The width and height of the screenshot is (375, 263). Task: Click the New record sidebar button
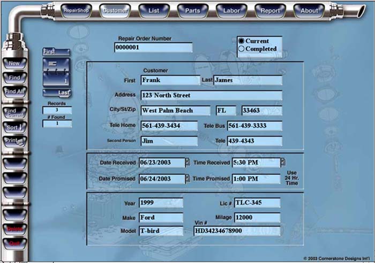click(x=14, y=63)
